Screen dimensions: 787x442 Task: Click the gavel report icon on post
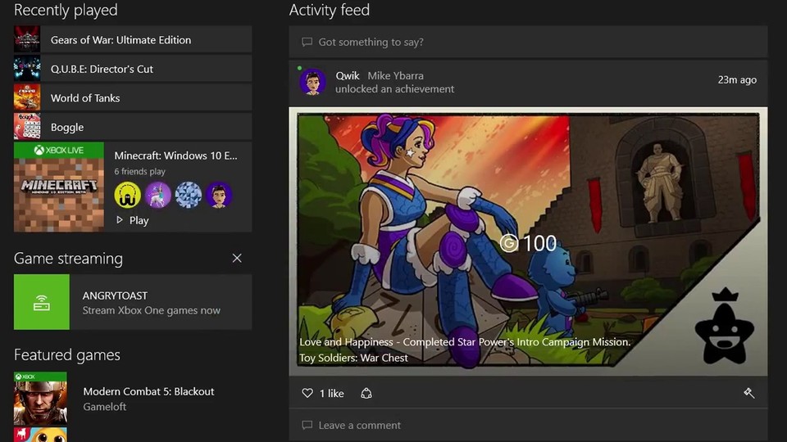748,394
